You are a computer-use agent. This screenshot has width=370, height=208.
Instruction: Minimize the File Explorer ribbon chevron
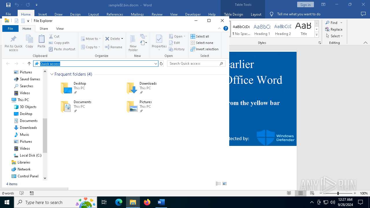point(219,28)
